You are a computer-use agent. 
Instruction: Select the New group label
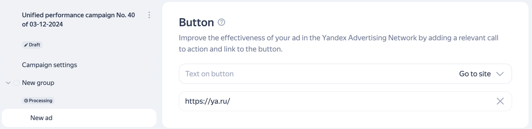(38, 83)
